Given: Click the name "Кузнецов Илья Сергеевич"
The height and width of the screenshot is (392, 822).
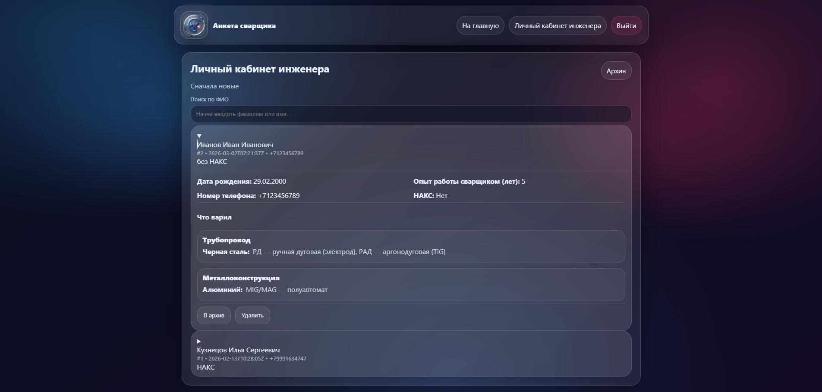Looking at the screenshot, I should (x=238, y=350).
